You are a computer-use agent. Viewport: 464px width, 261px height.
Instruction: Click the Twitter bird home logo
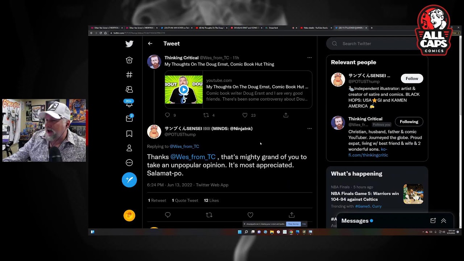pos(129,44)
